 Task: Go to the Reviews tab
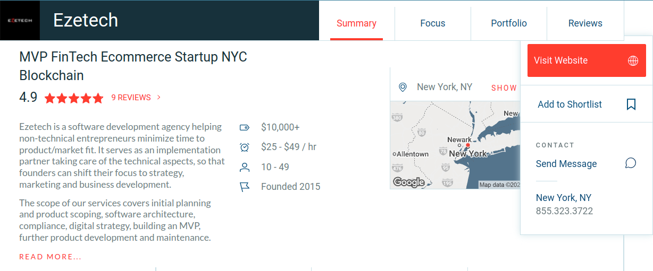click(585, 23)
